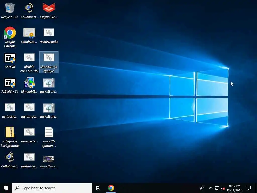257x193 pixels.
Task: Open the clock showing 9:35 PM 12/15/2024
Action: pyautogui.click(x=235, y=188)
